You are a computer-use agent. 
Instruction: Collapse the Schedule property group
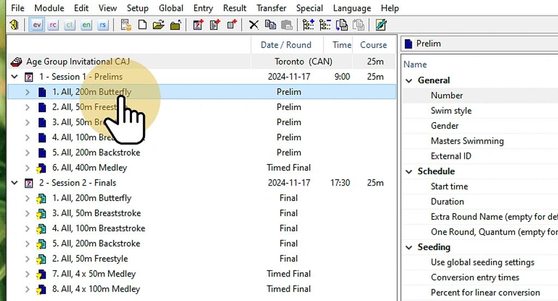tap(409, 171)
